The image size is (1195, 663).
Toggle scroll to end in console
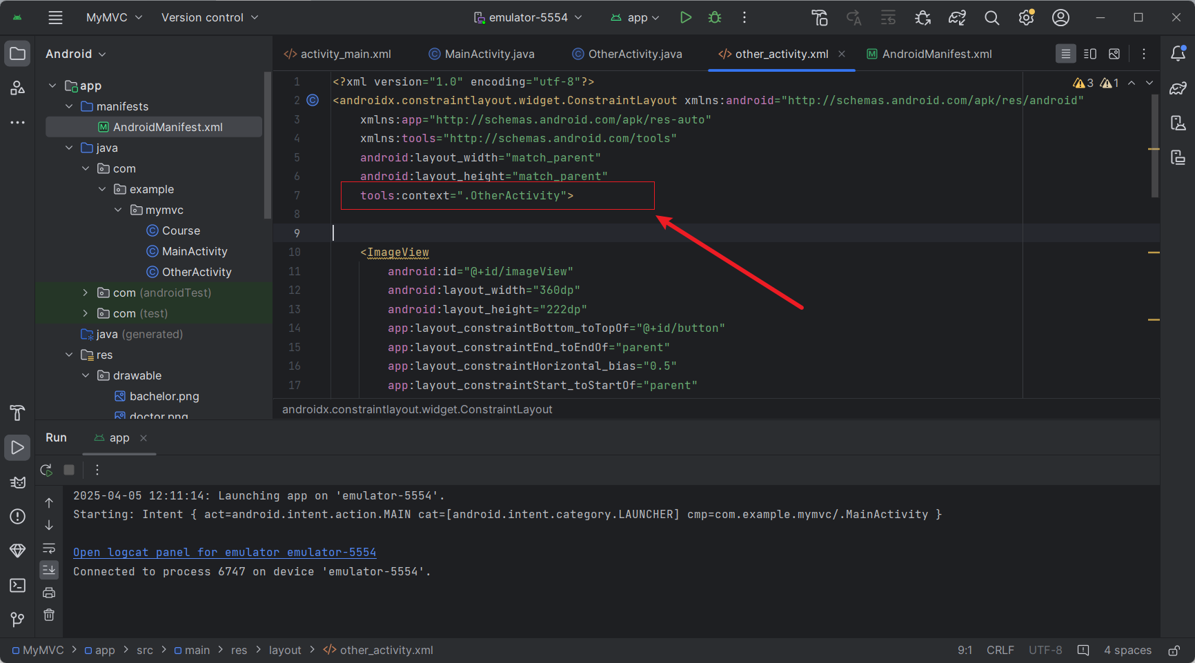point(49,570)
